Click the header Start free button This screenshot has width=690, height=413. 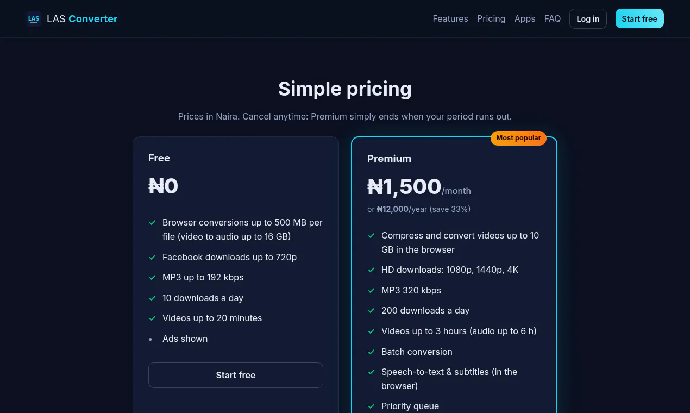(639, 18)
